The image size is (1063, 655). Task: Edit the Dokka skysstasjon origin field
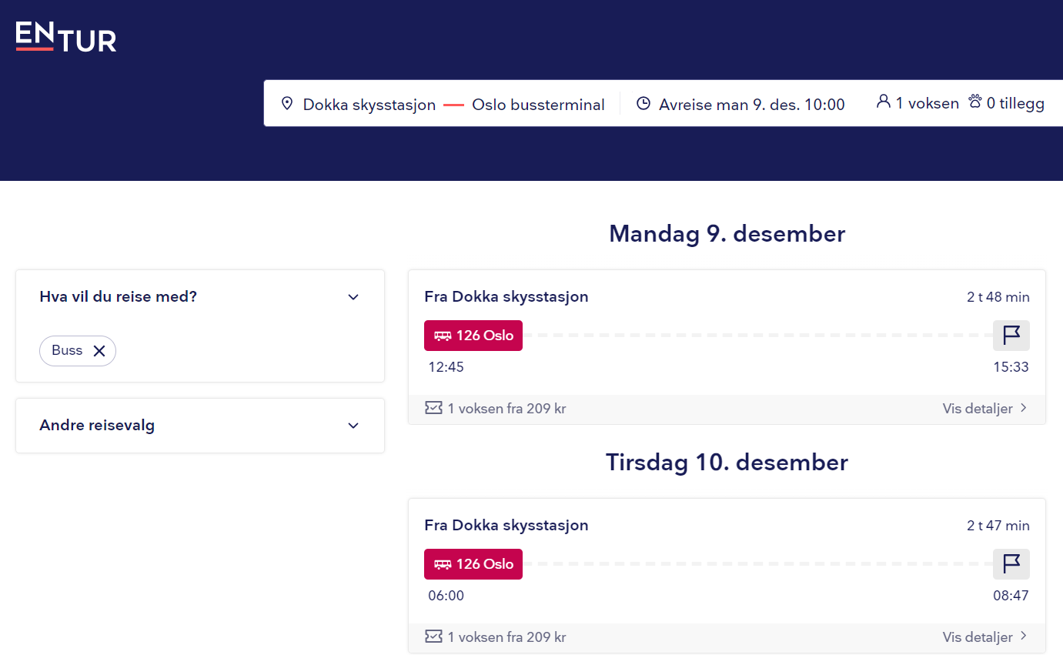[x=369, y=104]
